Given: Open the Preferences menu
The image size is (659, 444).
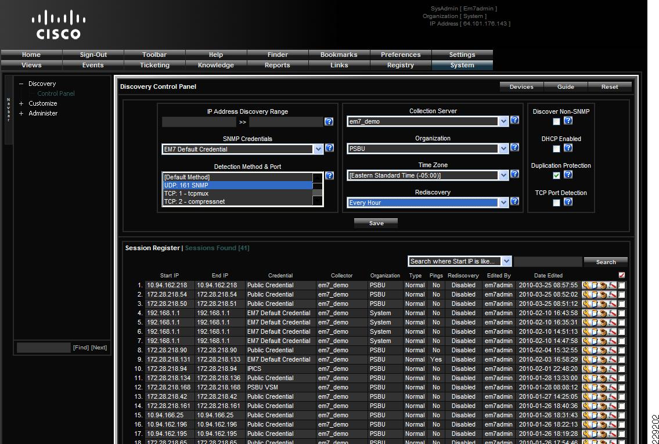Looking at the screenshot, I should pyautogui.click(x=401, y=55).
